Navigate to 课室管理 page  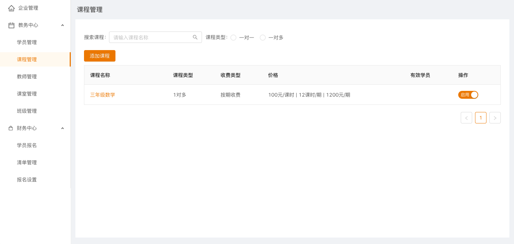pos(27,94)
